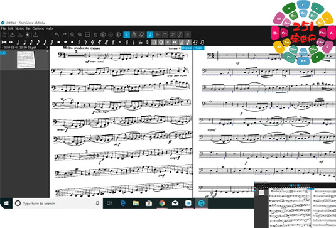Toggle double augmentation dot
The width and height of the screenshot is (336, 228).
(x=175, y=42)
